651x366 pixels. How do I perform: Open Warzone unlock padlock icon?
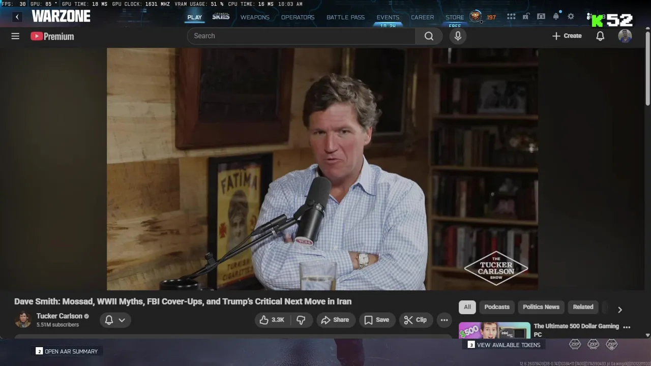point(526,17)
